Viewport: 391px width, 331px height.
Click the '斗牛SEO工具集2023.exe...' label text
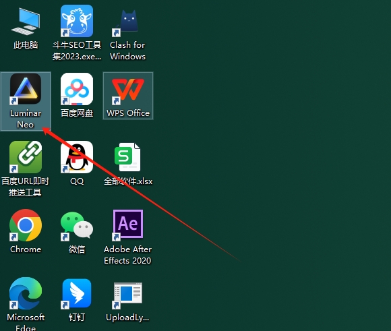coord(77,51)
